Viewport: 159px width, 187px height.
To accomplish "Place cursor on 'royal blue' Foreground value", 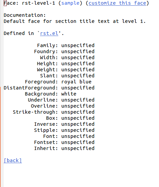I will (76, 82).
